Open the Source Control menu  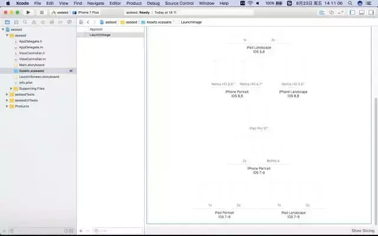(x=180, y=3)
